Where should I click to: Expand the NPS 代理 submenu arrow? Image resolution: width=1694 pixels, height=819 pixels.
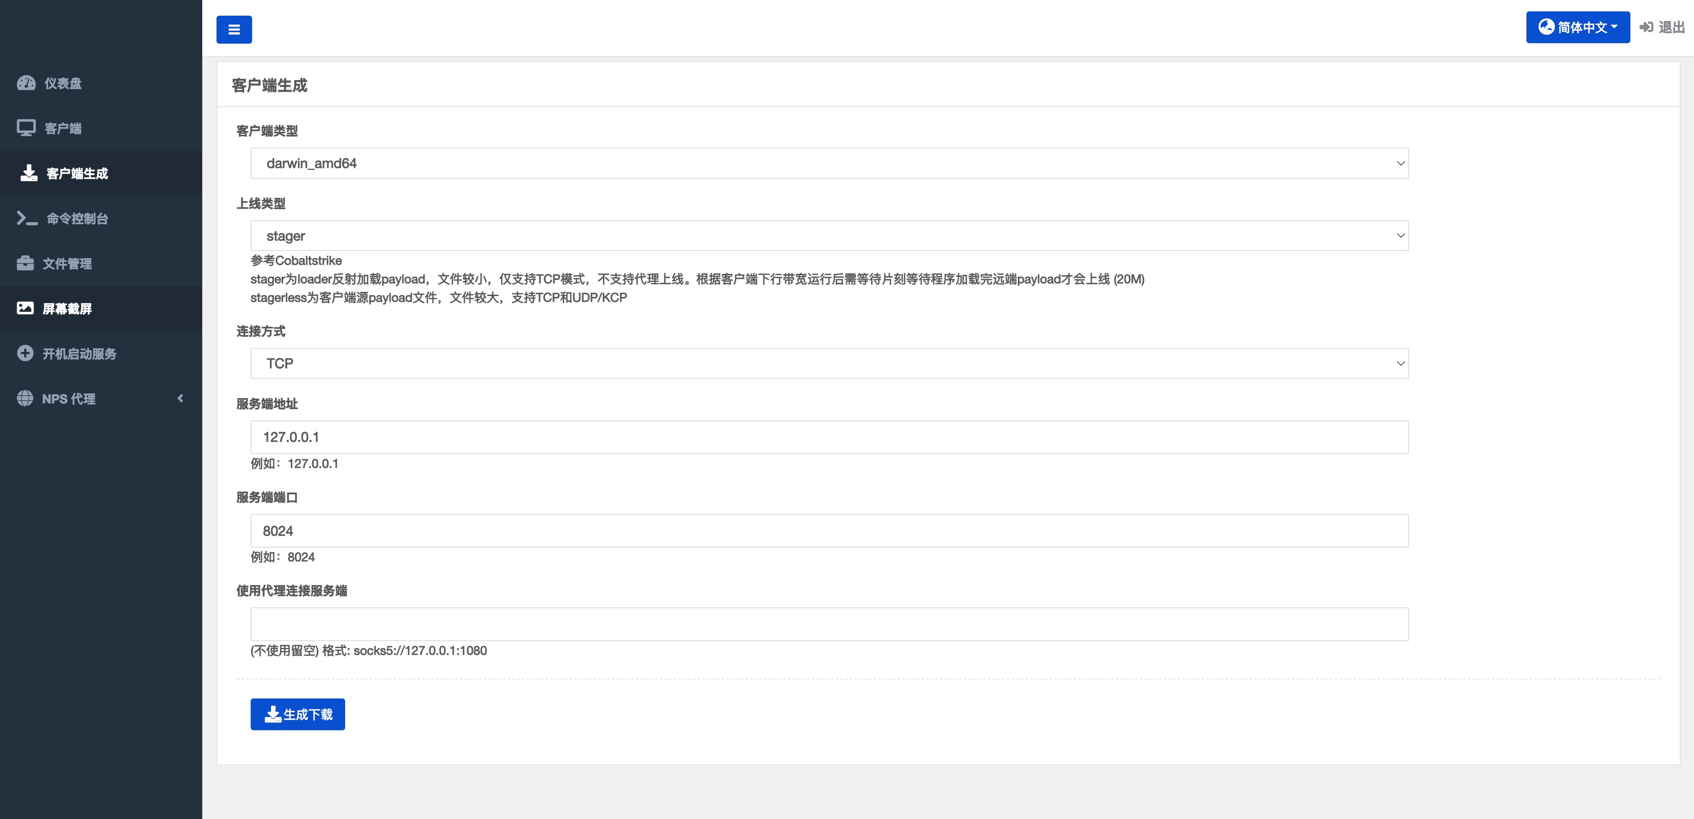[x=180, y=398]
